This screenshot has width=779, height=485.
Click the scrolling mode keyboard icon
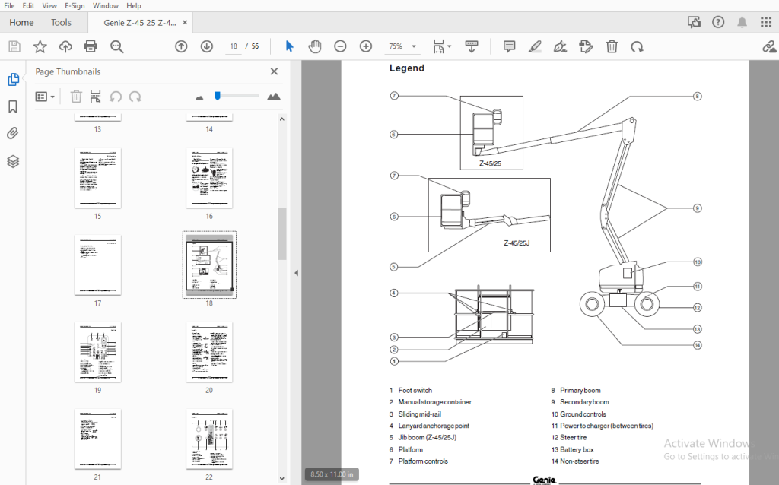click(x=472, y=46)
